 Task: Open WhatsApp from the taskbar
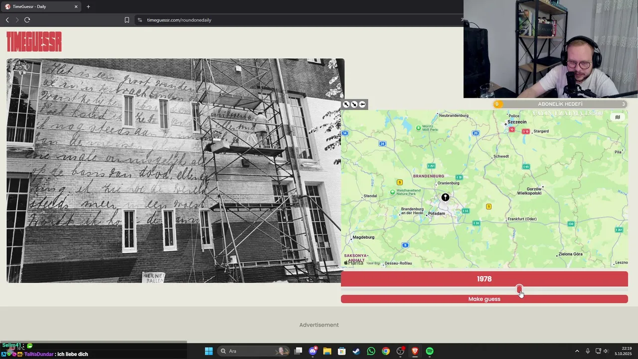point(371,351)
